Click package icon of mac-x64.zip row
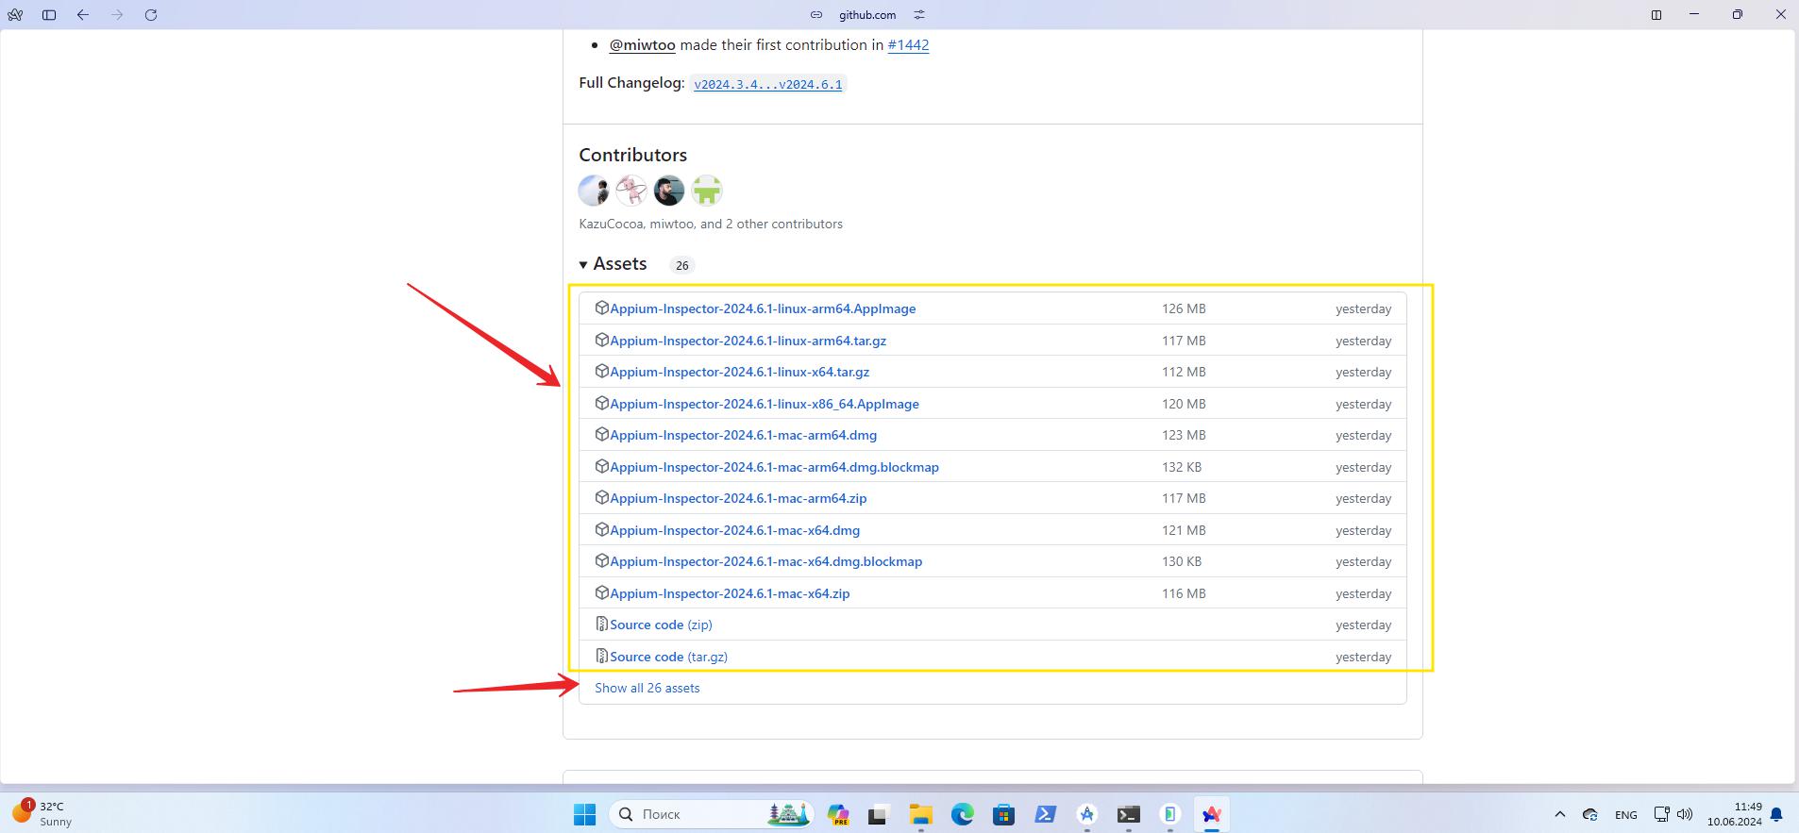1799x833 pixels. coord(601,592)
